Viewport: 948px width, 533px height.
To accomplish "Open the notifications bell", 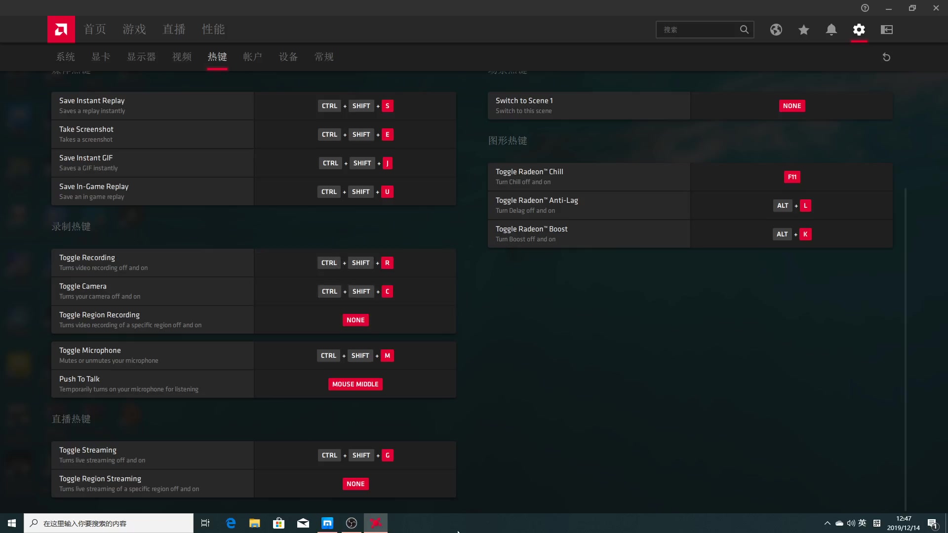I will click(831, 30).
